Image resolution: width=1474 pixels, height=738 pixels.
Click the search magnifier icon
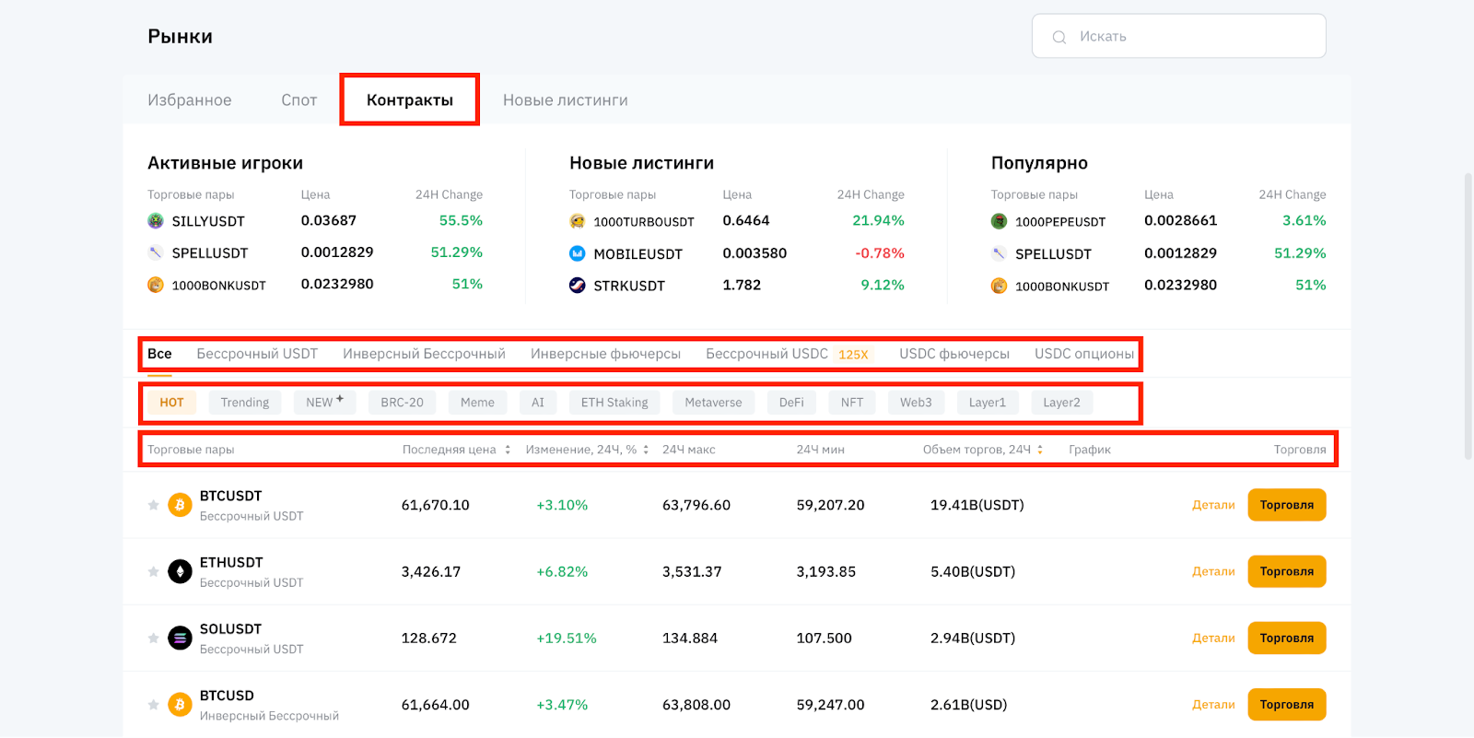coord(1059,37)
